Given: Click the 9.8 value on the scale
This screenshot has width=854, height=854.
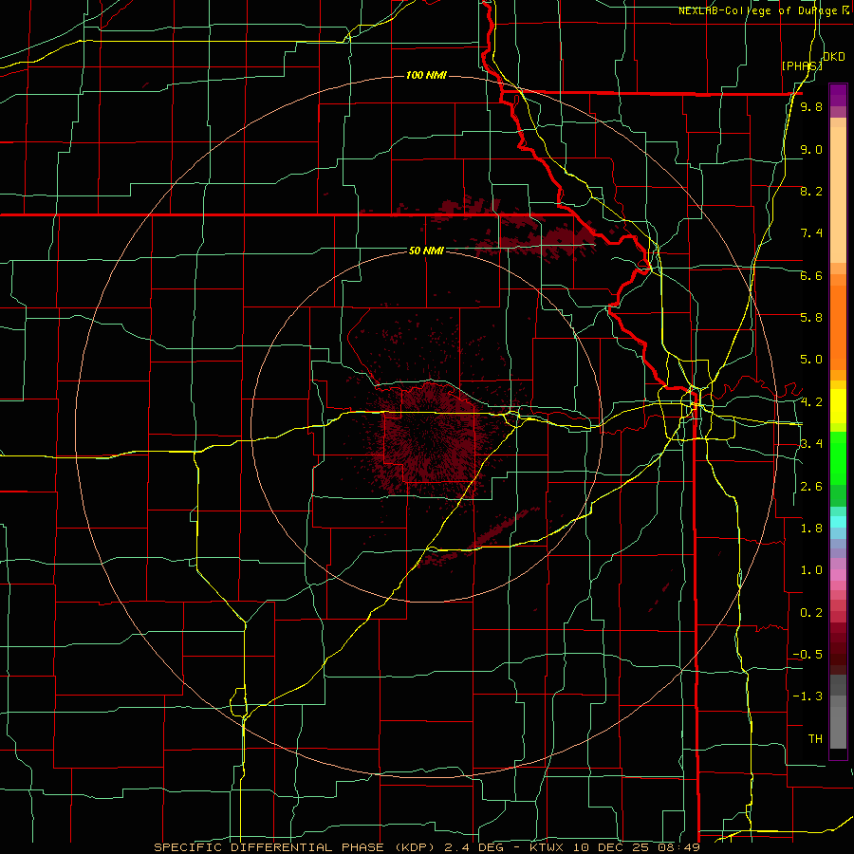Looking at the screenshot, I should point(811,106).
